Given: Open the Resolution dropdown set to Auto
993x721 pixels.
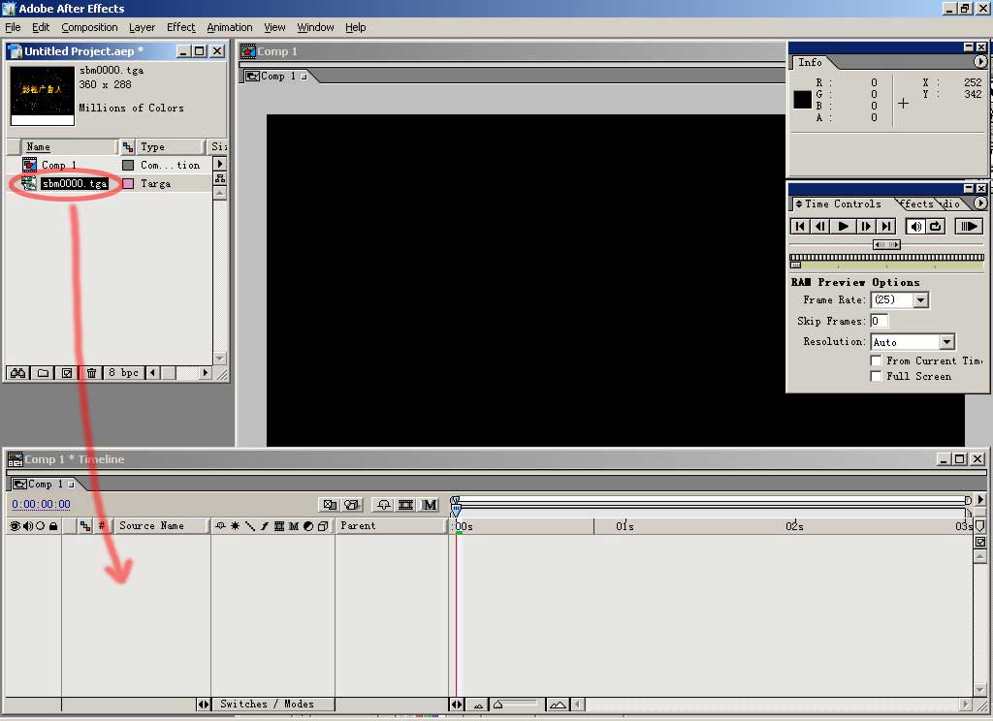Looking at the screenshot, I should [946, 342].
